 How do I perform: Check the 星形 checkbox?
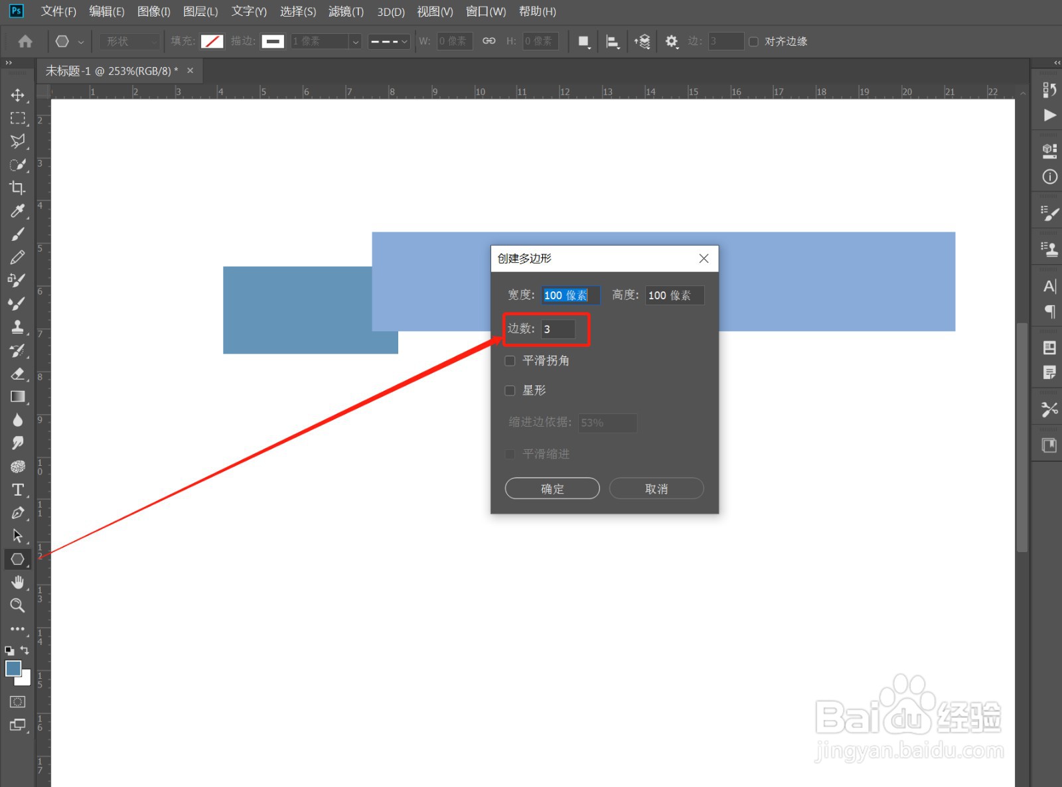pyautogui.click(x=510, y=391)
